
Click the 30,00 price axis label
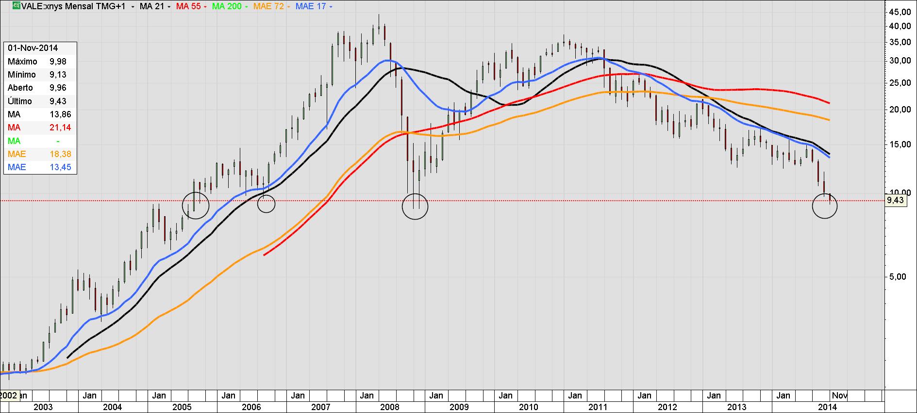point(900,61)
